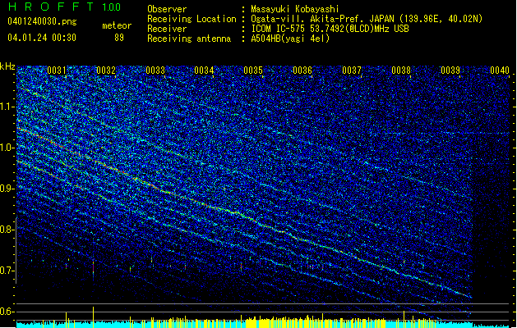
Task: Click the A504HB(yagi 4el) antenna text
Action: pyautogui.click(x=290, y=39)
